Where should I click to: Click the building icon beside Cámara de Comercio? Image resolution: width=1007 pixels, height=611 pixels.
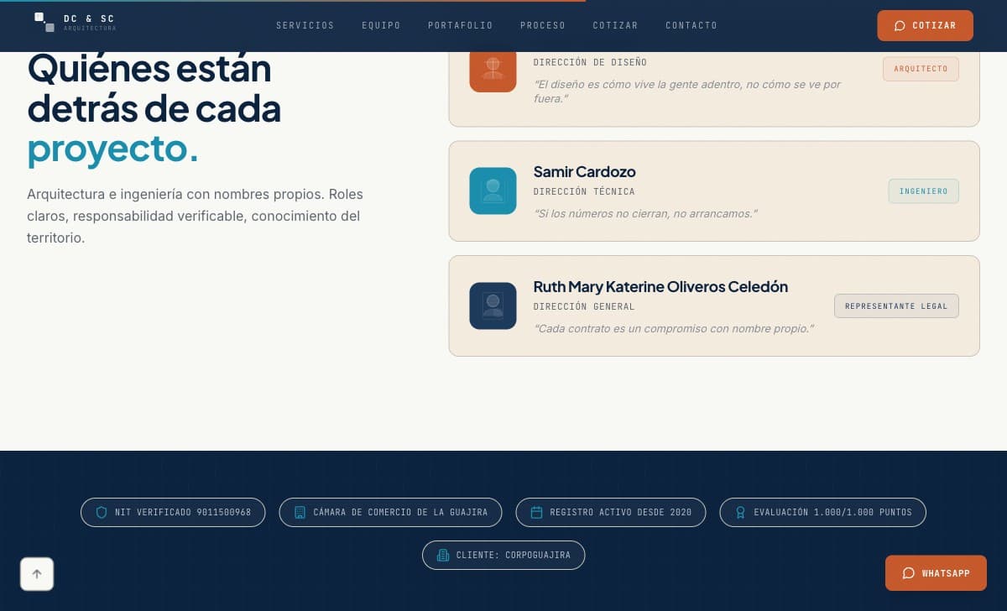pos(300,512)
